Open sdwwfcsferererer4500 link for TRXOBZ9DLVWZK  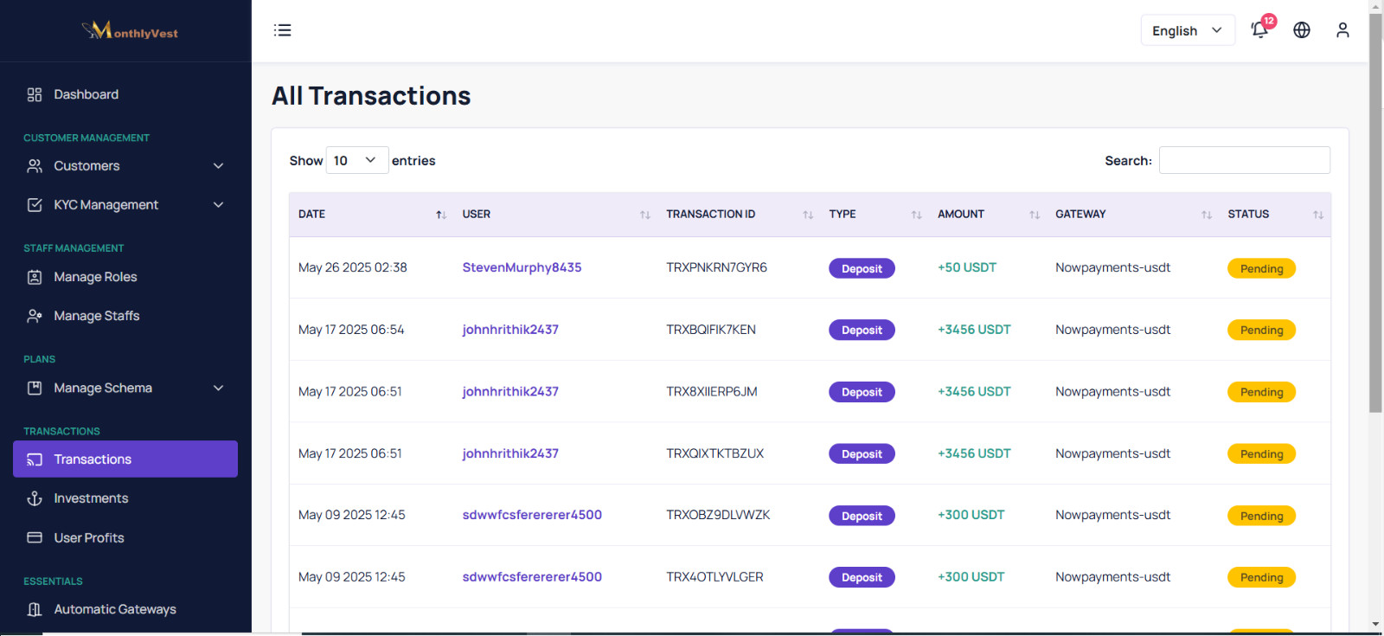click(x=532, y=515)
